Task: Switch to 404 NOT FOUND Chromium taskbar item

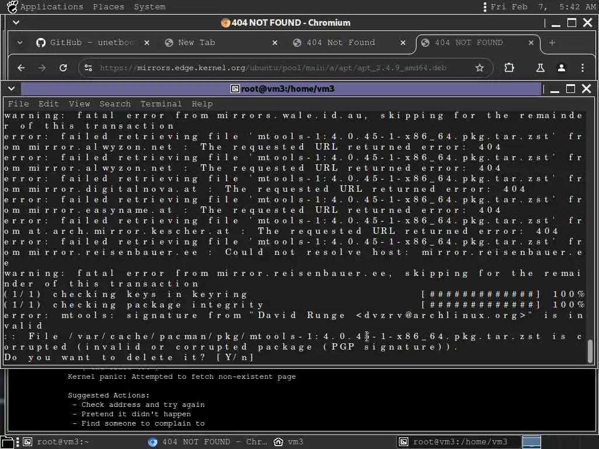Action: [208, 442]
